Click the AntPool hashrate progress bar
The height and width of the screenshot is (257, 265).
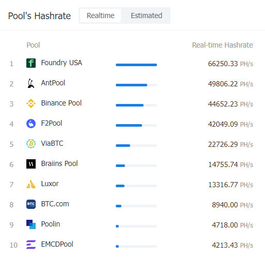(x=136, y=85)
